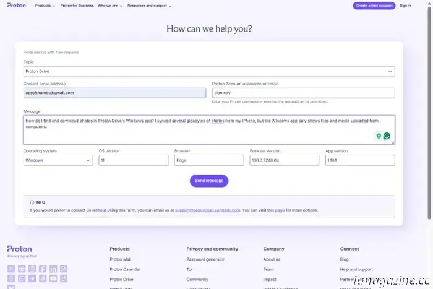Focus the Browser version field
Viewport: 433px width, 289px height.
coord(285,160)
